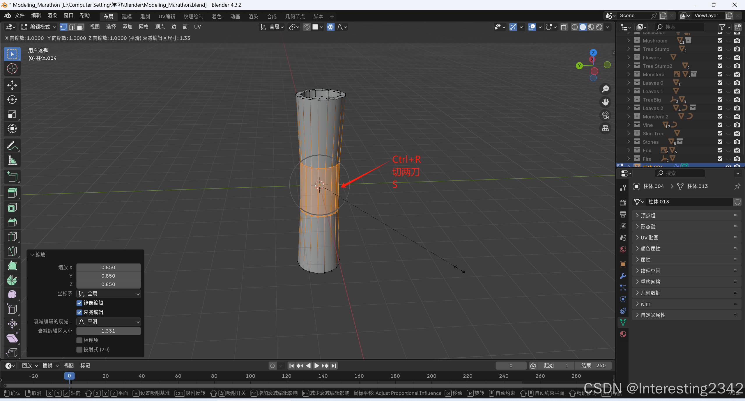745x401 pixels.
Task: Exclude the Mushroom collection via its checkbox
Action: pyautogui.click(x=720, y=41)
